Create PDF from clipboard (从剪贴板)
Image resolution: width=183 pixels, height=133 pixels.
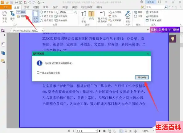tap(115, 20)
